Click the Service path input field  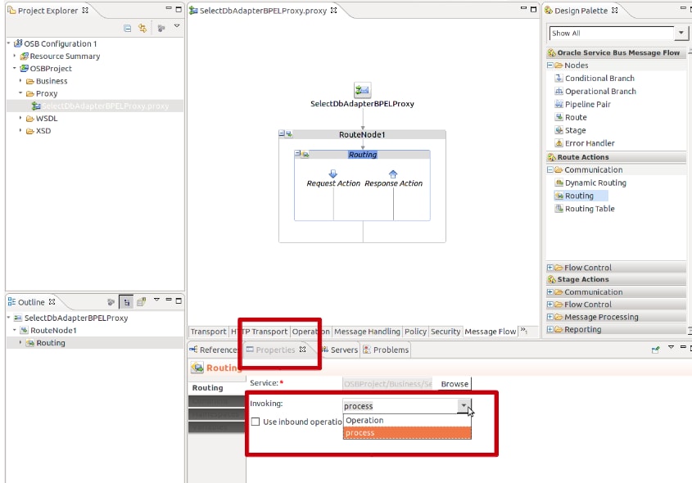click(x=388, y=384)
